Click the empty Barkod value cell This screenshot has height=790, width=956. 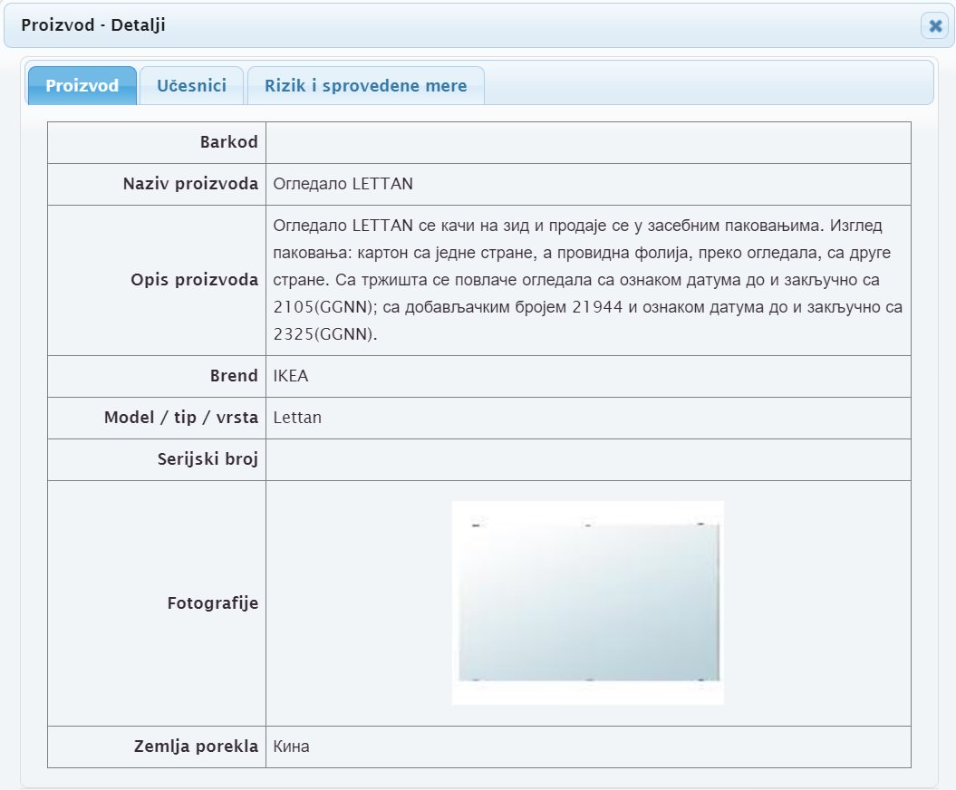pyautogui.click(x=588, y=142)
